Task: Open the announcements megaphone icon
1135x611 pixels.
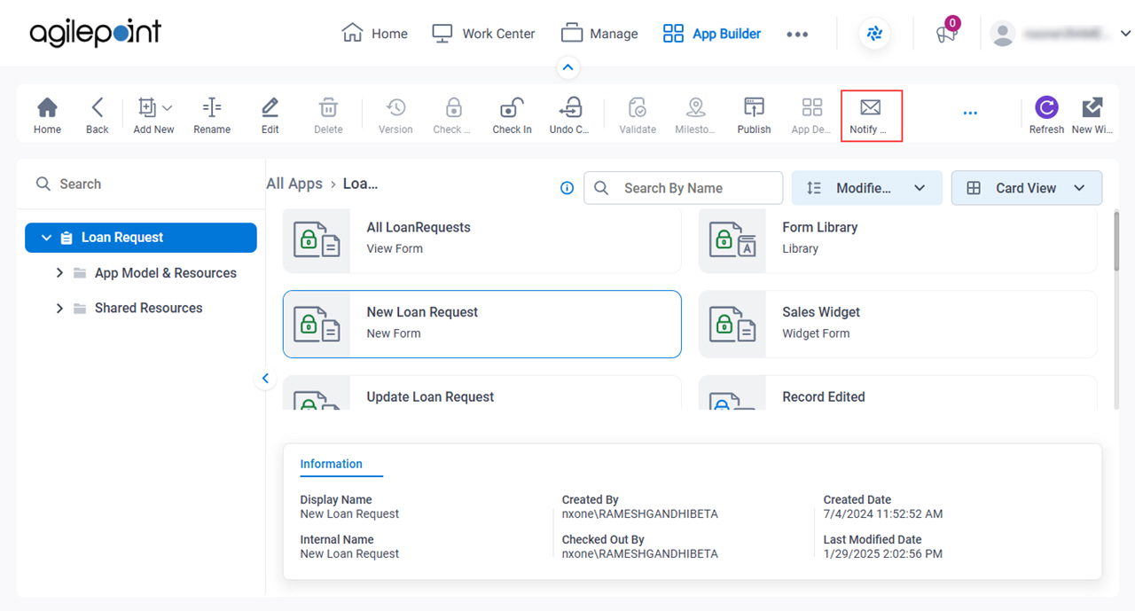Action: coord(947,33)
